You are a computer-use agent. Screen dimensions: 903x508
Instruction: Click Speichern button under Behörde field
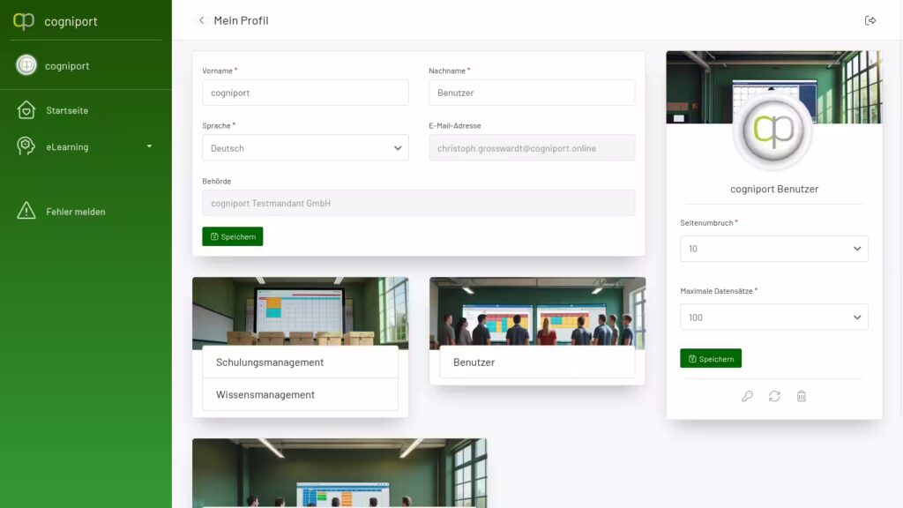click(x=233, y=236)
